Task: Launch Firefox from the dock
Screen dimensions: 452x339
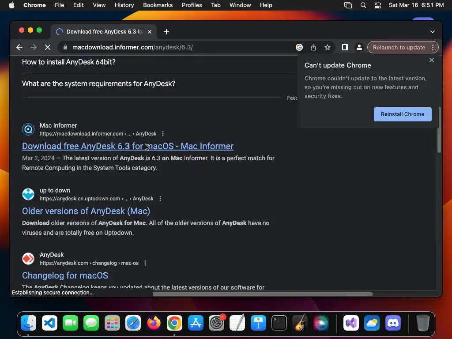Action: click(x=154, y=323)
